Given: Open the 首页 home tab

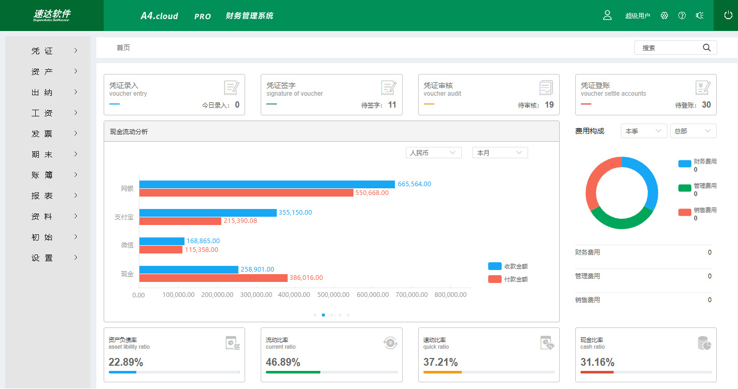Looking at the screenshot, I should [123, 48].
